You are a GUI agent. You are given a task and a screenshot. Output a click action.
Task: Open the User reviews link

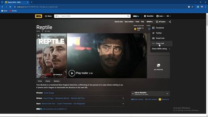(x=129, y=22)
